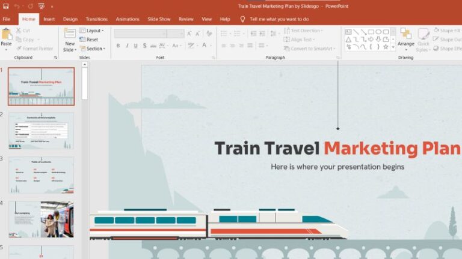Click Cut in Clipboard group
Screen dimensions: 462x259
point(23,31)
